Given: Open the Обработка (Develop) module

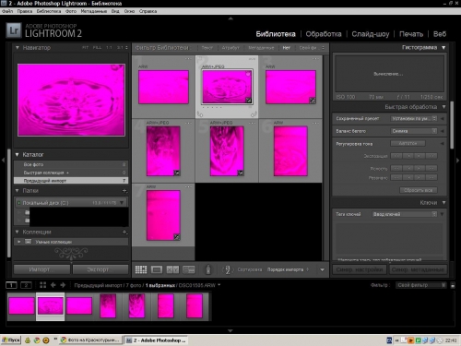Looking at the screenshot, I should (x=324, y=34).
